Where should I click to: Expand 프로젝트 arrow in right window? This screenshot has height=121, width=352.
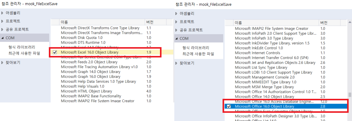click(176, 22)
